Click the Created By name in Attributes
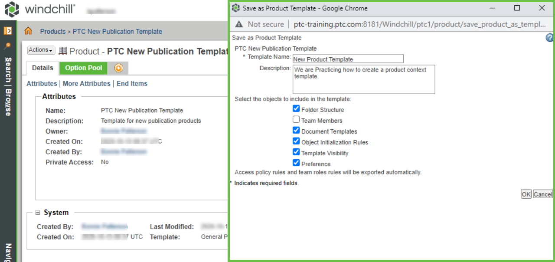 [x=124, y=152]
